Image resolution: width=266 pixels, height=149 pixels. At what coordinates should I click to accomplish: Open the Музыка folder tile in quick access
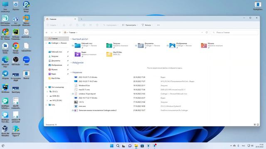pyautogui.click(x=212, y=46)
